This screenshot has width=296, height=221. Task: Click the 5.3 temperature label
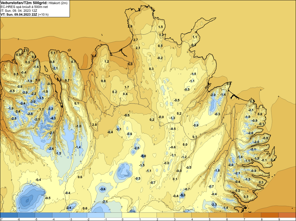click(38, 80)
